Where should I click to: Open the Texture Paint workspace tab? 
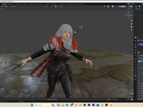[33, 4]
